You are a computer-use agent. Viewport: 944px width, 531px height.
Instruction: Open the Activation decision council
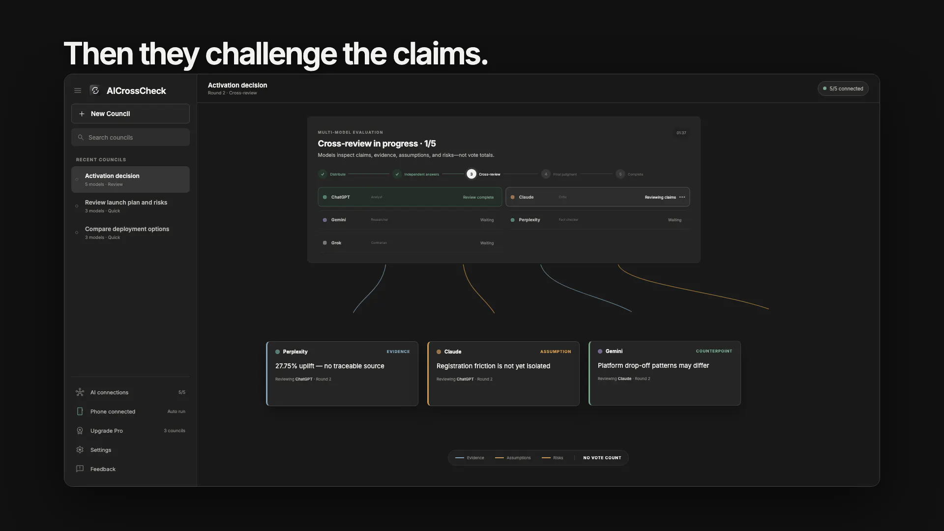click(x=130, y=179)
